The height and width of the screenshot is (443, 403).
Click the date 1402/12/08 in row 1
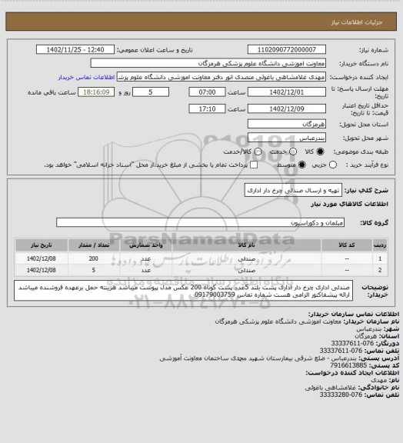pyautogui.click(x=42, y=258)
